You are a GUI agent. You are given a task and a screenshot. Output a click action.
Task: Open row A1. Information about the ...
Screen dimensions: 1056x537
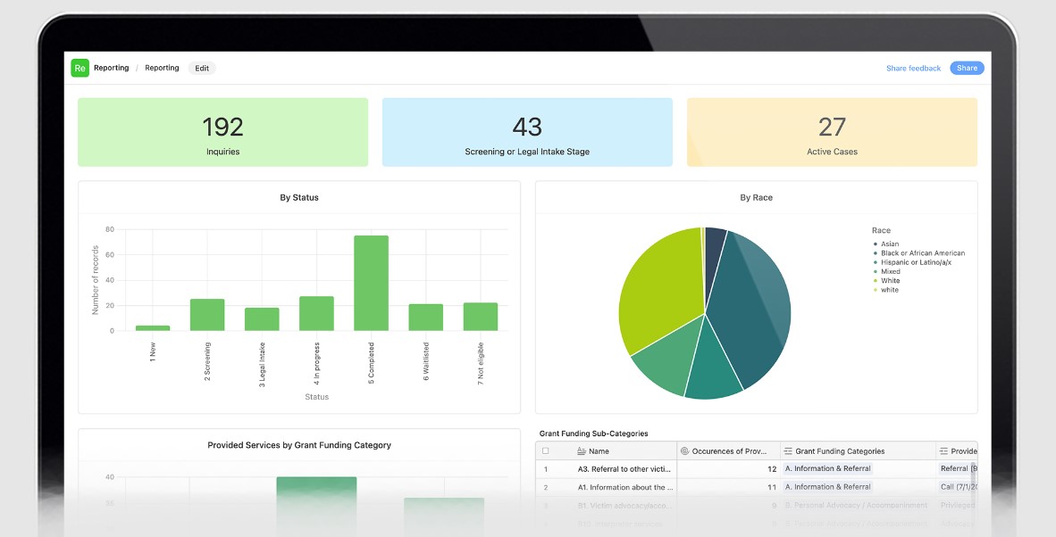(x=625, y=487)
